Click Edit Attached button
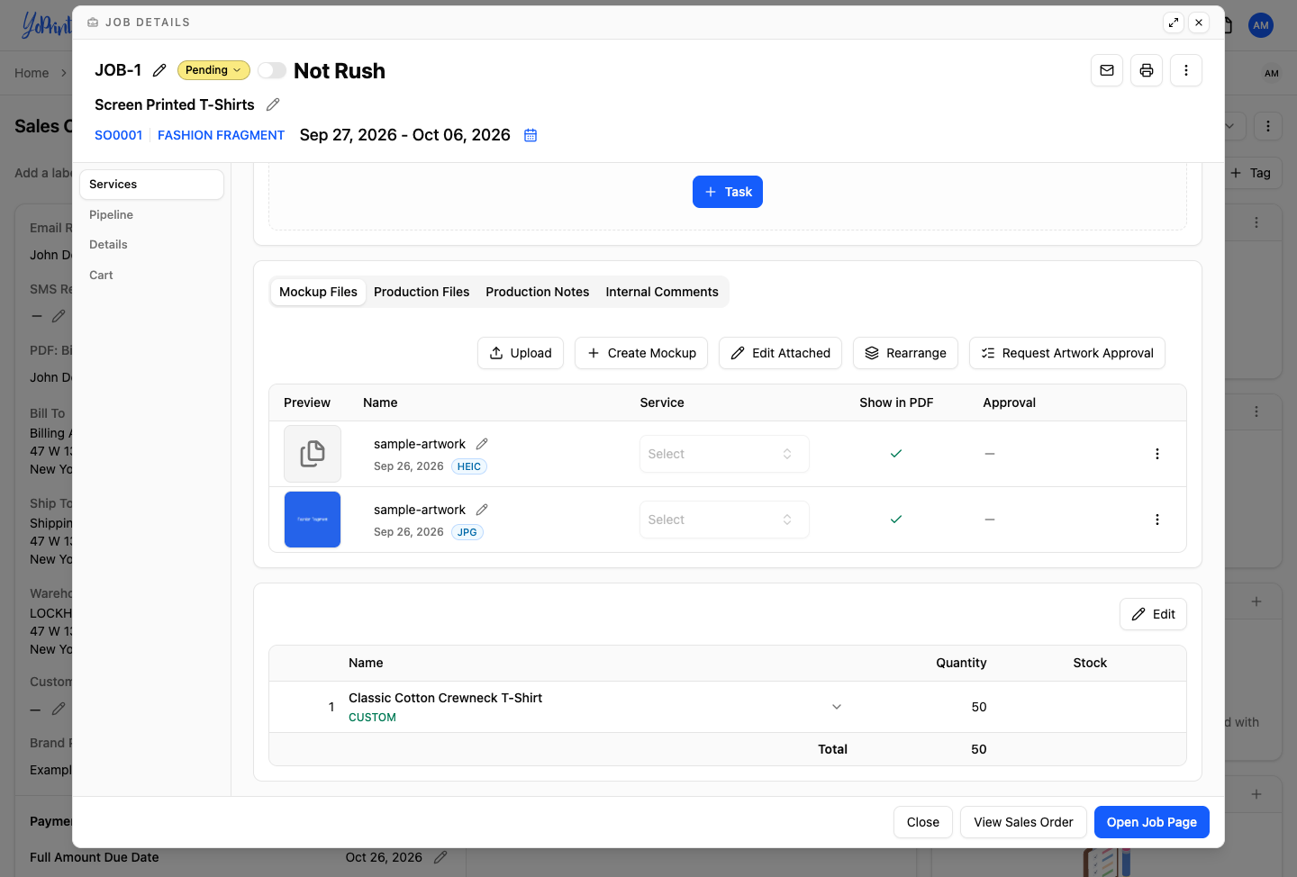The image size is (1297, 877). click(780, 353)
